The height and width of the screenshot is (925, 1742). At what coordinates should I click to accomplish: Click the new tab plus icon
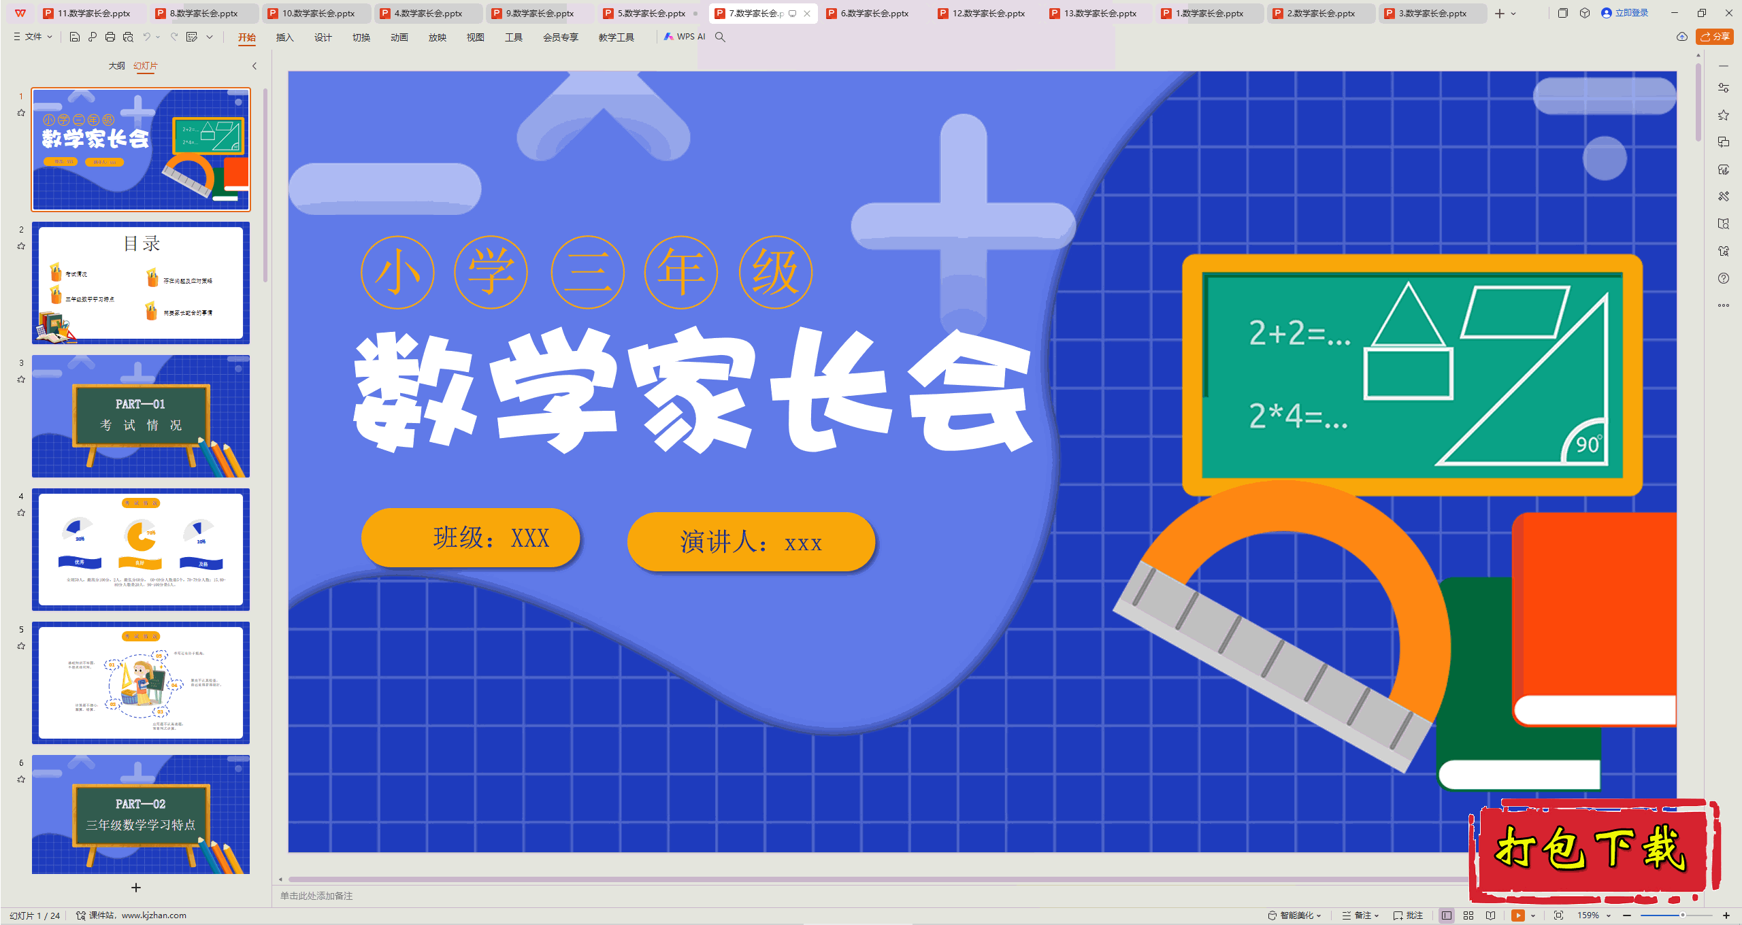1500,13
